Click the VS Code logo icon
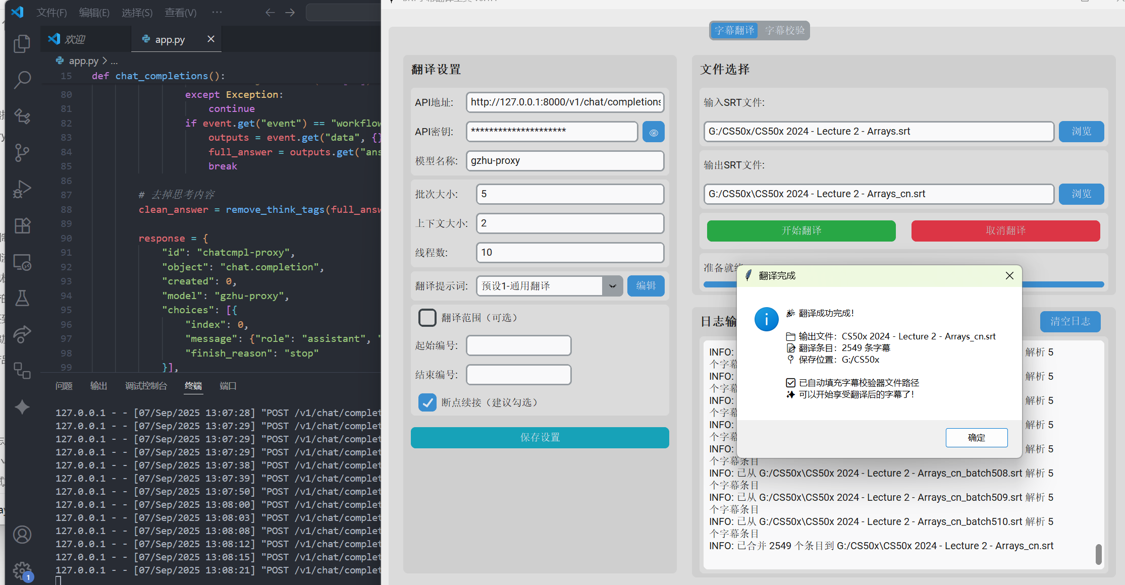The height and width of the screenshot is (585, 1125). pos(18,12)
